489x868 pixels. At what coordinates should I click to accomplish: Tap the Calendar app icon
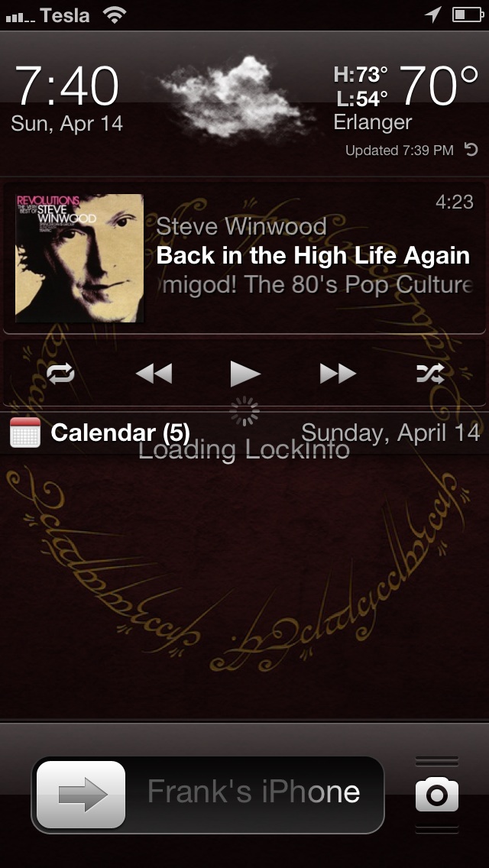pos(25,432)
